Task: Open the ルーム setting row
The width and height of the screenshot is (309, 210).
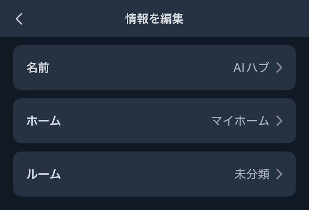Action: (154, 174)
